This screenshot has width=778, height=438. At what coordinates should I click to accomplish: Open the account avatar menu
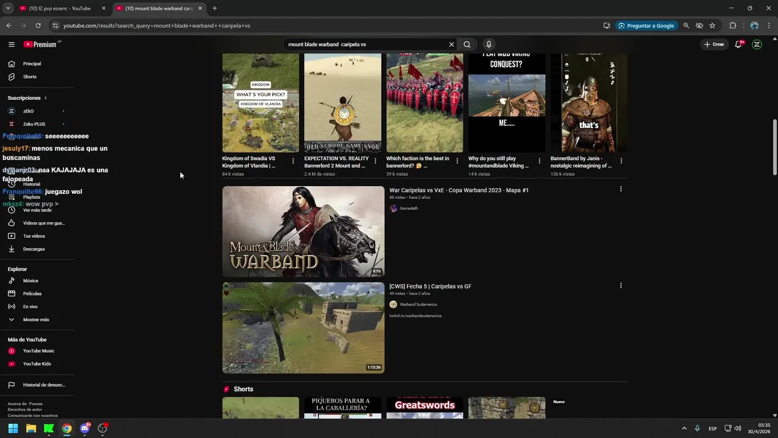coord(757,44)
